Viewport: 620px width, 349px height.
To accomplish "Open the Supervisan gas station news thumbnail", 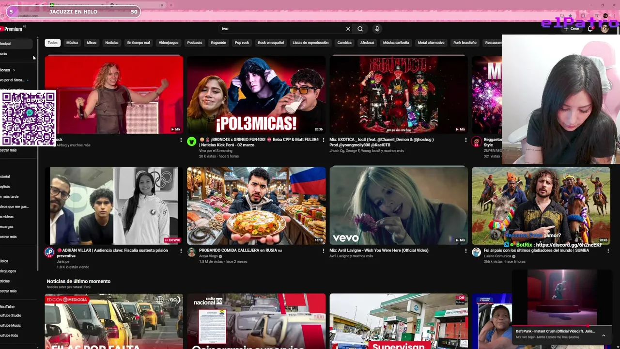I will coord(399,321).
